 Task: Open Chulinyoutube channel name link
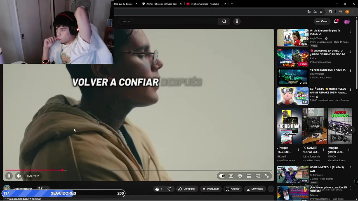tap(22, 189)
